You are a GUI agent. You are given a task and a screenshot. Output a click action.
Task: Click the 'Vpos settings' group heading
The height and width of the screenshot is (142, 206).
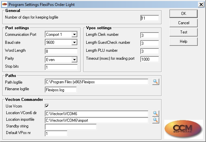tap(99, 28)
